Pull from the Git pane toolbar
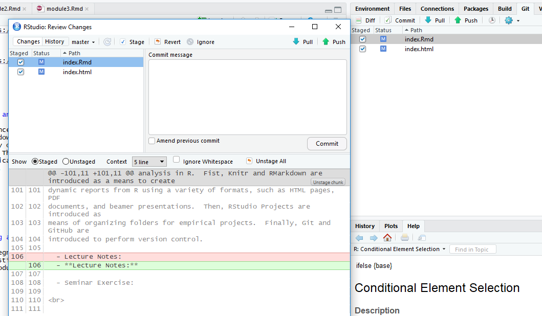The height and width of the screenshot is (316, 542). click(x=435, y=20)
